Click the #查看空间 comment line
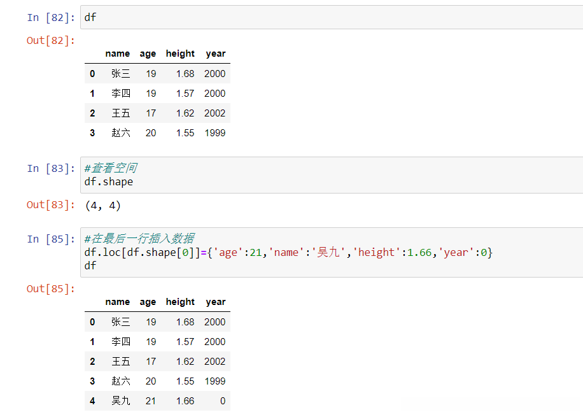 pos(110,169)
